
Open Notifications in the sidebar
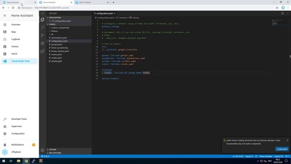[19, 145]
